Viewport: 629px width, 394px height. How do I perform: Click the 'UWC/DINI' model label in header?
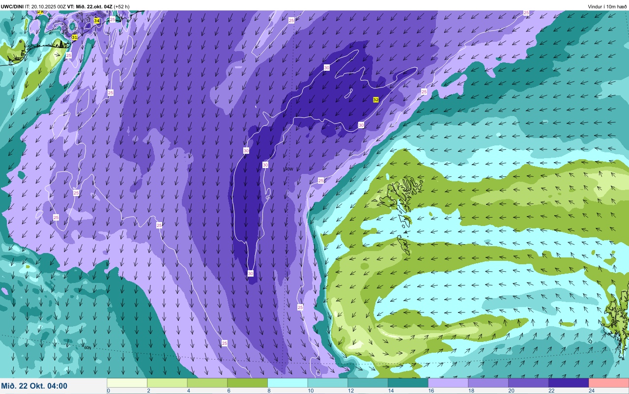click(12, 6)
